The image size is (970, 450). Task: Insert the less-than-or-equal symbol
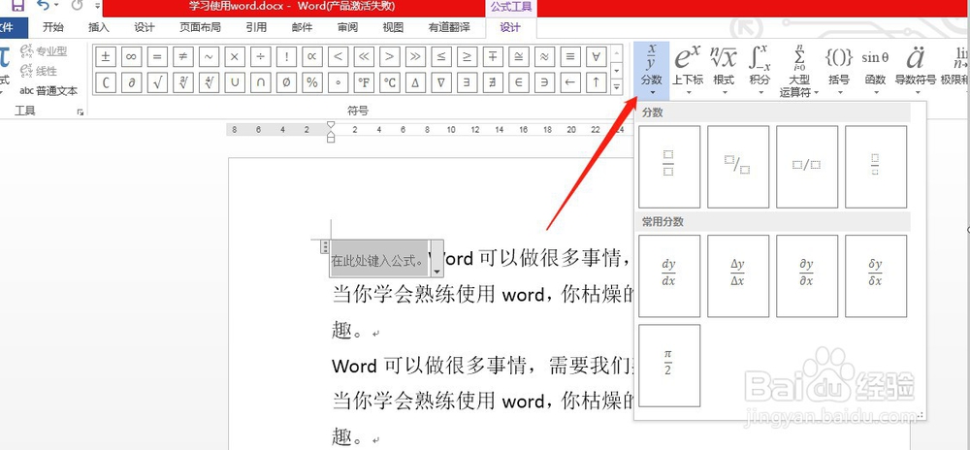tap(441, 57)
